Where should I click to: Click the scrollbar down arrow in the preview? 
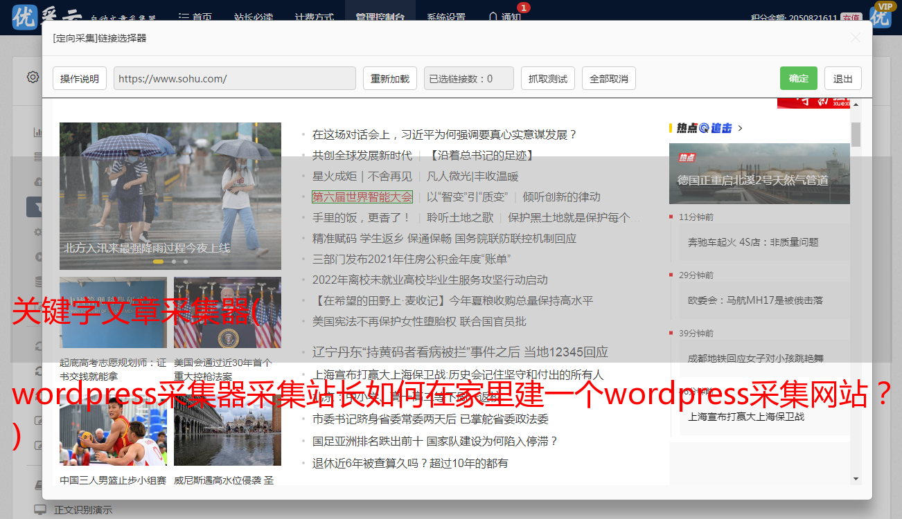(x=856, y=478)
